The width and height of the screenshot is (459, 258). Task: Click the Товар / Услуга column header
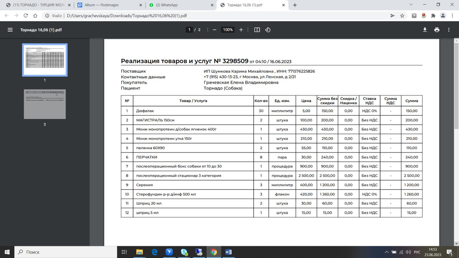193,101
